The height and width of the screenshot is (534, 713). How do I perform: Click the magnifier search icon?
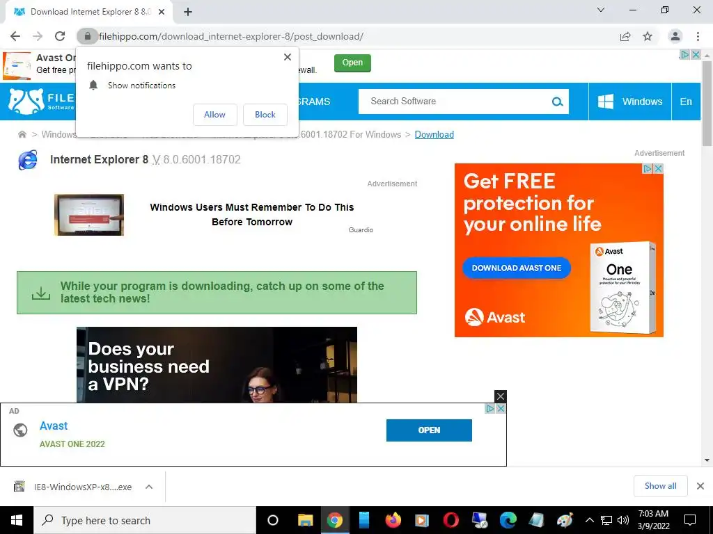tap(558, 102)
